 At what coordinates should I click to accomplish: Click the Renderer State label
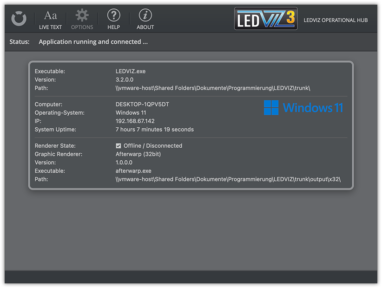click(55, 146)
